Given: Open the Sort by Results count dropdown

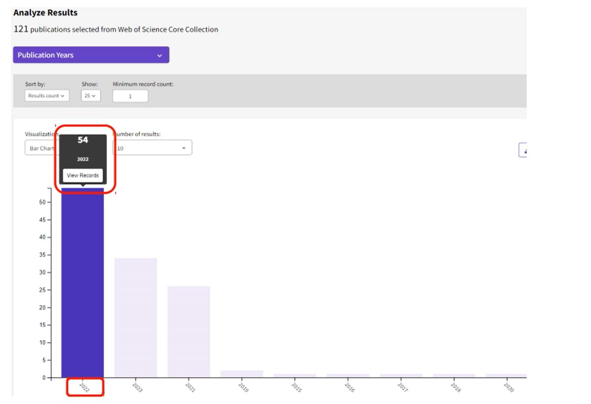Looking at the screenshot, I should 47,96.
